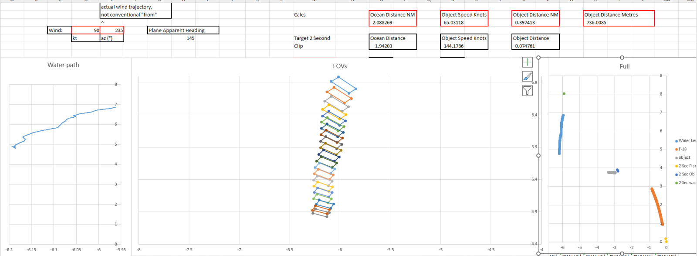Click bottom-left corner handle of Full chart
Screen dimensions: 697x256
538,253
